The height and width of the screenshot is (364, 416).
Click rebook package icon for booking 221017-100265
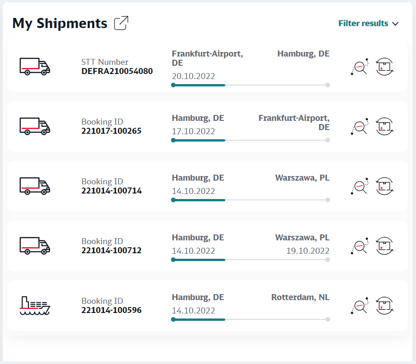385,126
